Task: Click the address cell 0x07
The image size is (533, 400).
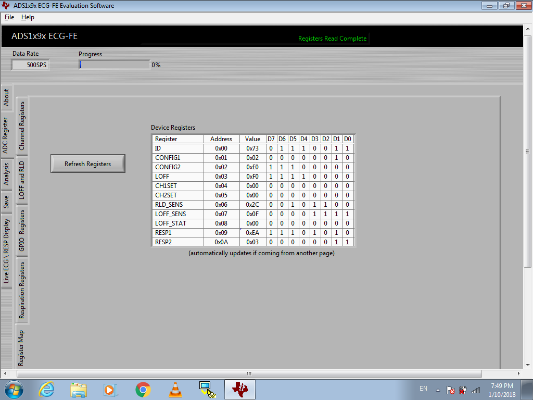Action: click(221, 214)
